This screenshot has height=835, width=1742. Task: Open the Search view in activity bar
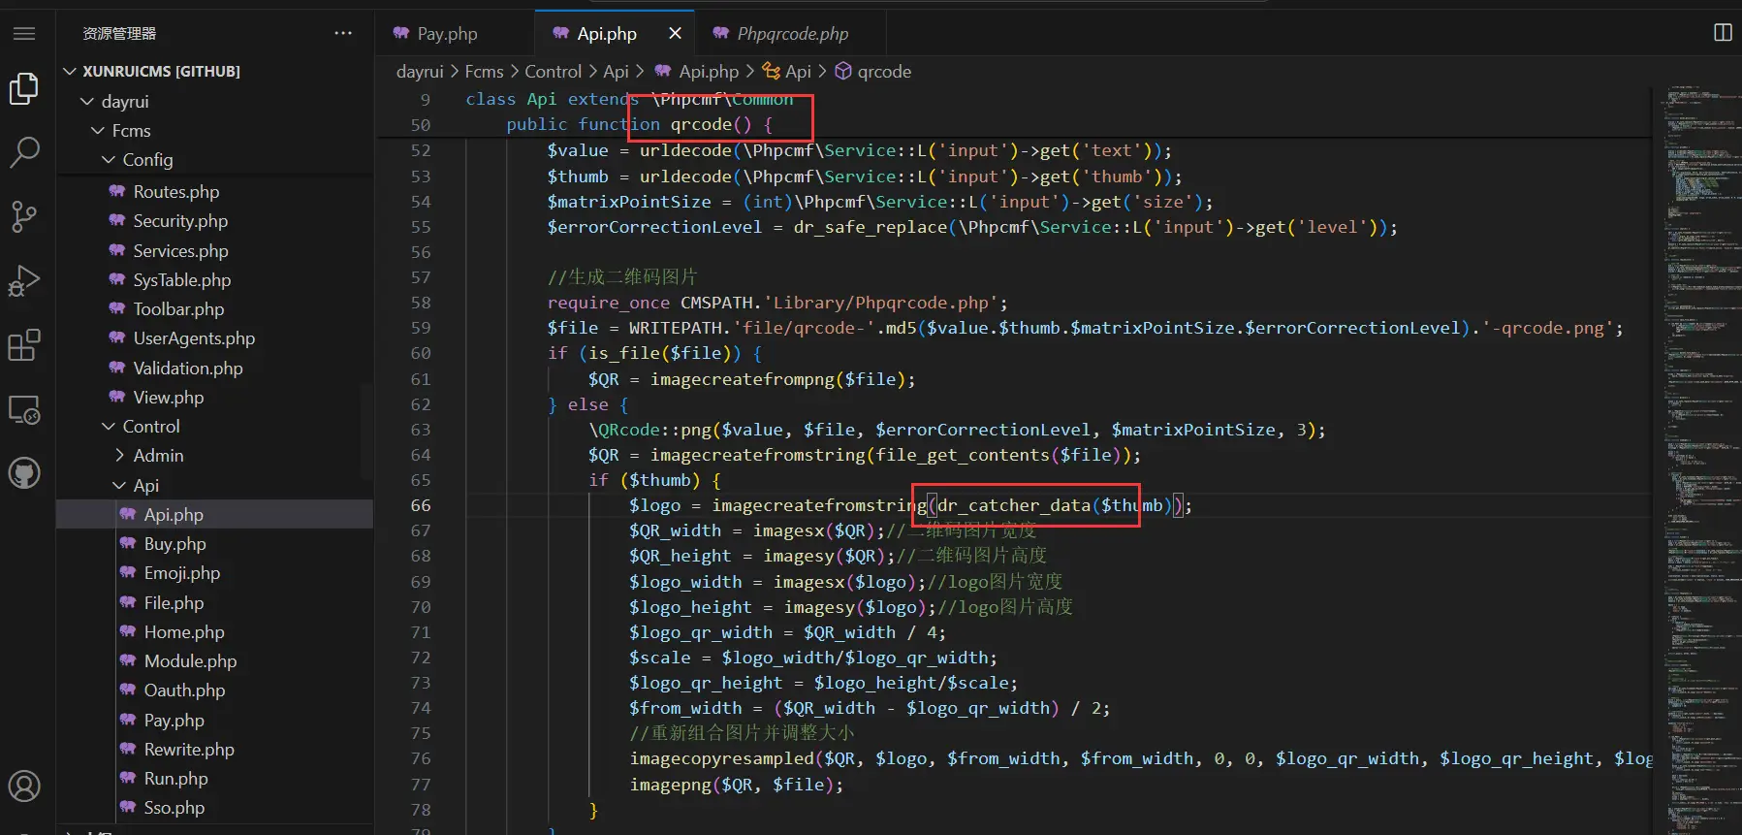tap(24, 151)
